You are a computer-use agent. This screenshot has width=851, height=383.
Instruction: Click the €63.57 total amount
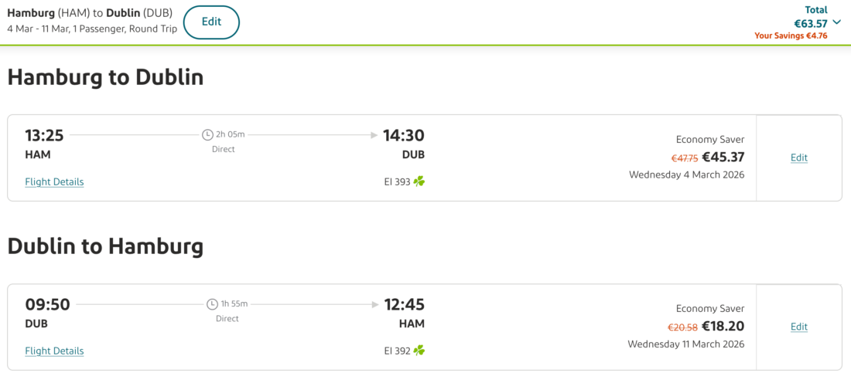pos(811,24)
